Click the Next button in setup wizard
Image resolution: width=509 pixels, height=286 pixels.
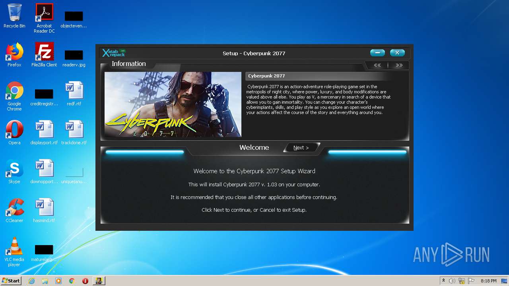click(301, 148)
